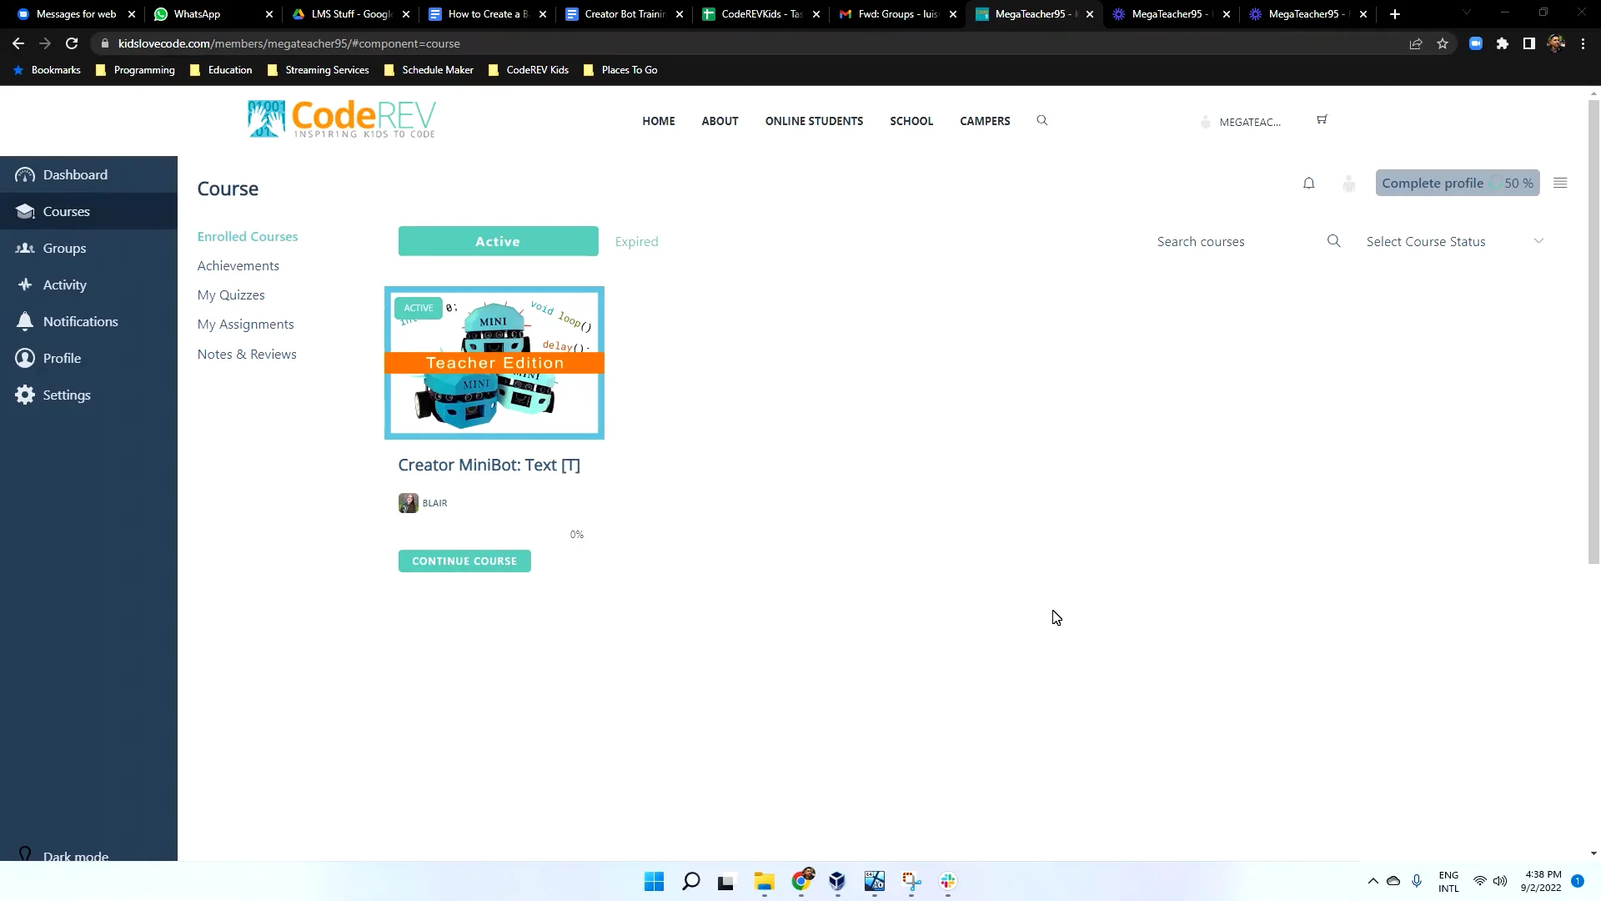Open the Profile sidebar item
1601x901 pixels.
click(62, 357)
